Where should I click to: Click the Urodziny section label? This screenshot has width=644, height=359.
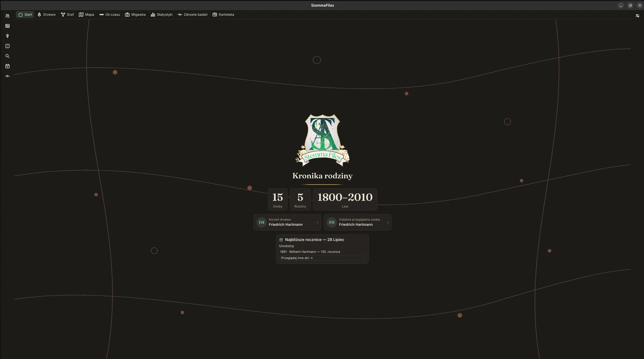pos(286,246)
